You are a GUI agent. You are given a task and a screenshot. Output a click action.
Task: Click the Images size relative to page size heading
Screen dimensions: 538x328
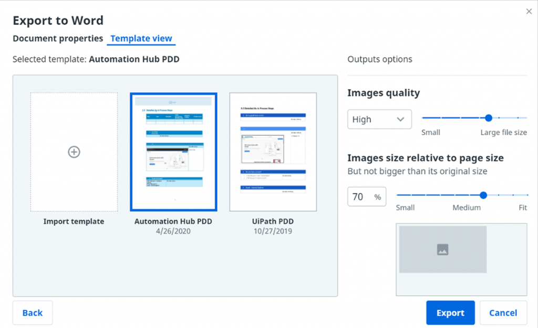click(426, 158)
